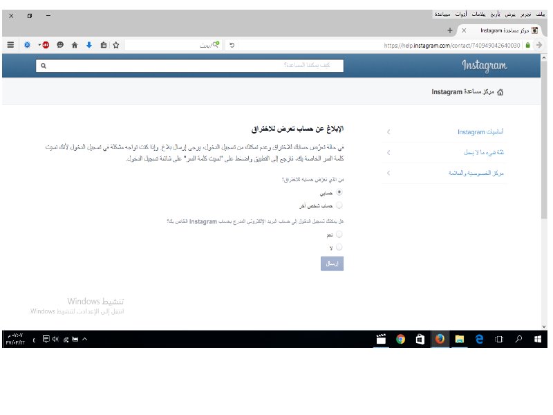Expand the chevron beside أساسيات Instagram
This screenshot has height=415, width=553.
click(x=388, y=131)
